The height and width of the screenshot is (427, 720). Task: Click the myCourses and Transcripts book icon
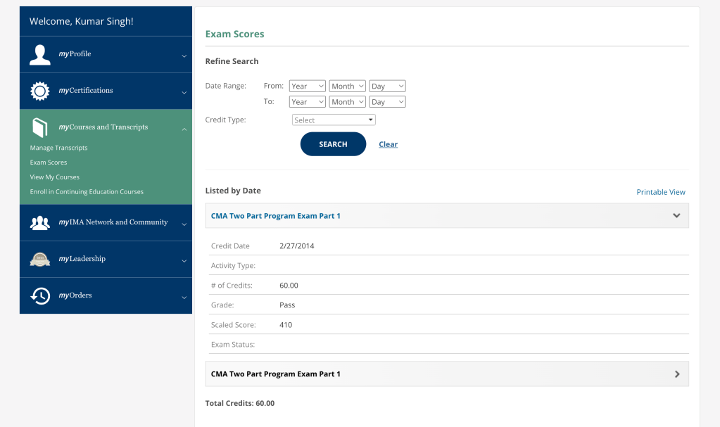40,127
